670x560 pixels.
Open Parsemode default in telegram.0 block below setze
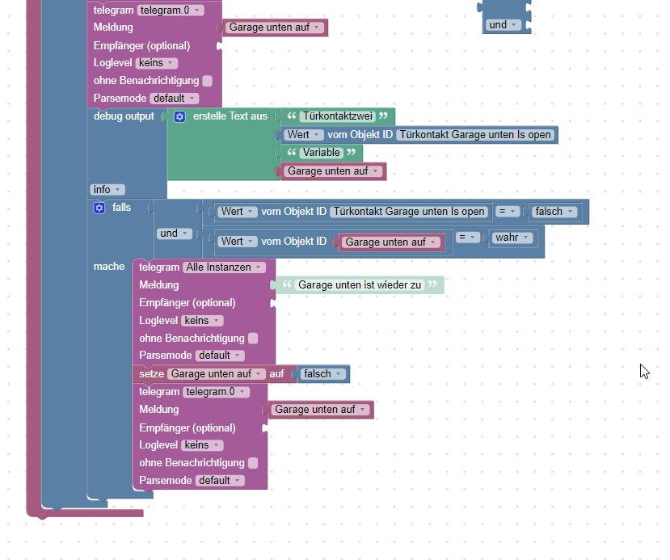pos(220,481)
